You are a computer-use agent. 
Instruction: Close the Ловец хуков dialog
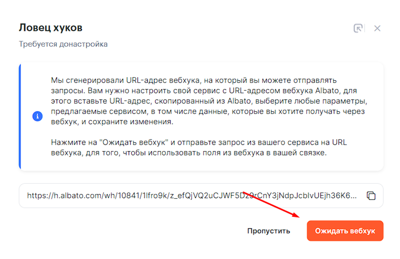click(x=377, y=28)
